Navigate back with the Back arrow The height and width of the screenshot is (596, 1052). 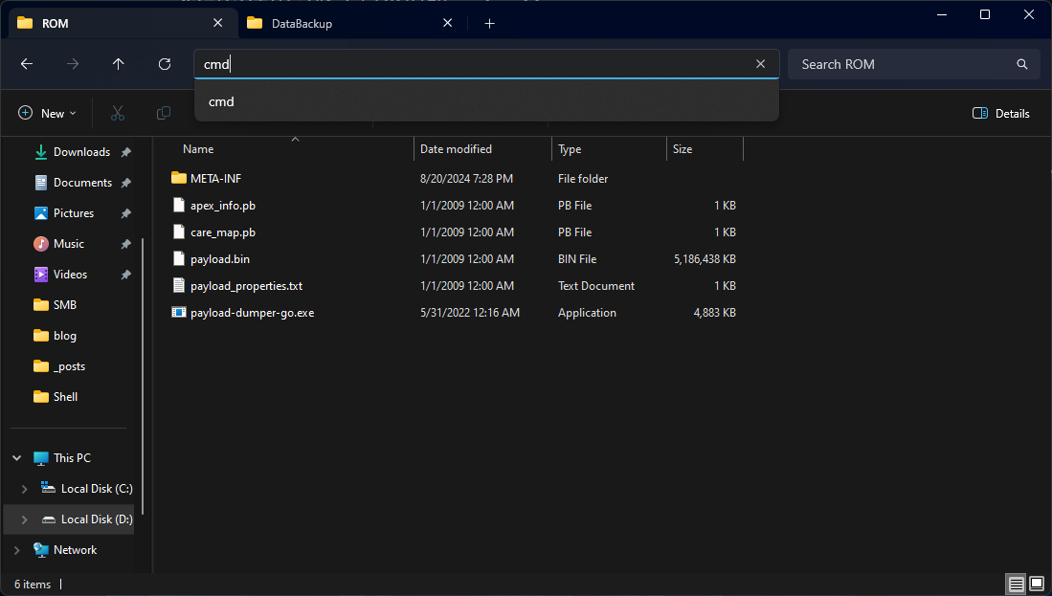coord(27,64)
